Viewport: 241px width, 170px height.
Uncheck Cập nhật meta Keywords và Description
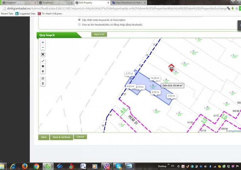79,20
